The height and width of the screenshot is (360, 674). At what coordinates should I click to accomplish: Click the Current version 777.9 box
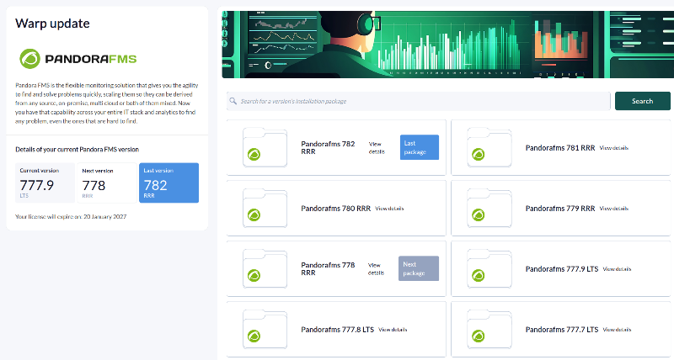(45, 183)
